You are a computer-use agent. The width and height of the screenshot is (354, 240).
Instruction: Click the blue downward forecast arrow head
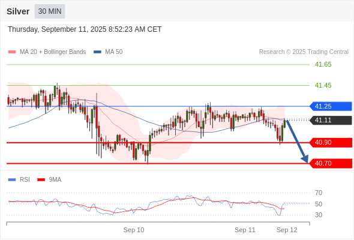pos(305,159)
